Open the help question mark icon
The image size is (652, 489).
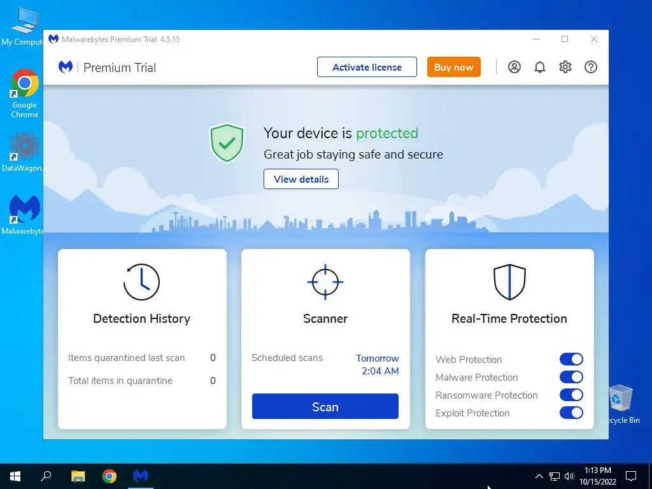(x=591, y=67)
